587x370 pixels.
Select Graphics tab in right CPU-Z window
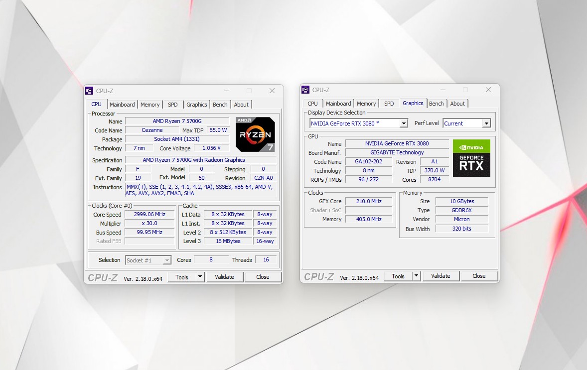[x=413, y=103]
